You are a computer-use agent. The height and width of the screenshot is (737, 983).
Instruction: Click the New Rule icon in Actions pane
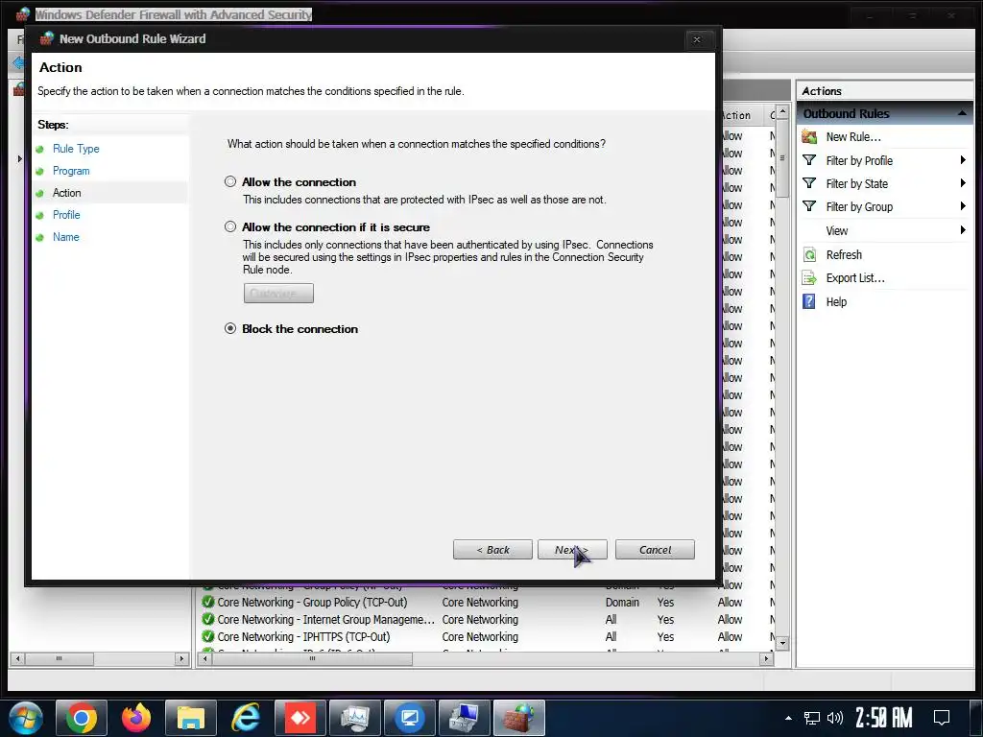tap(809, 136)
